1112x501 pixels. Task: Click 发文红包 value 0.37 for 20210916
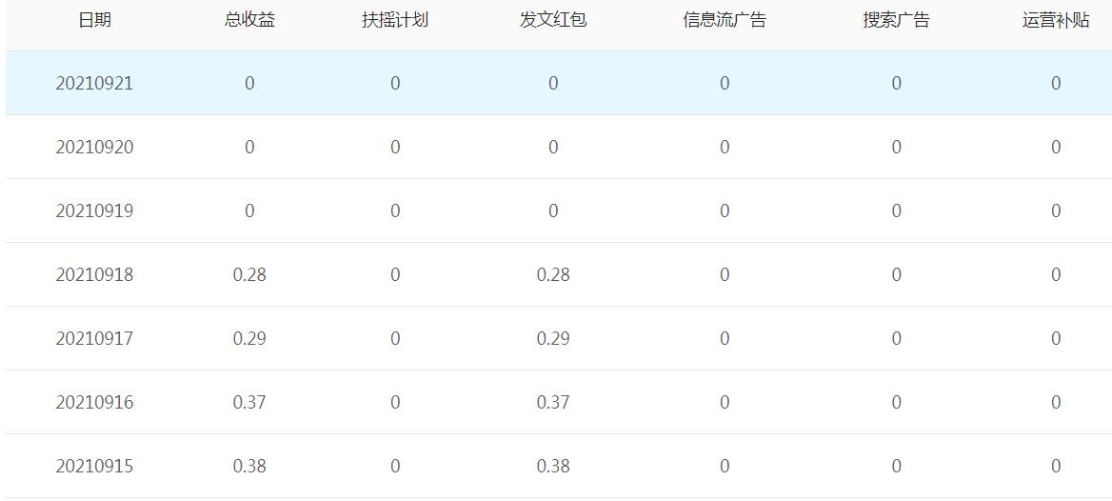[x=553, y=403]
